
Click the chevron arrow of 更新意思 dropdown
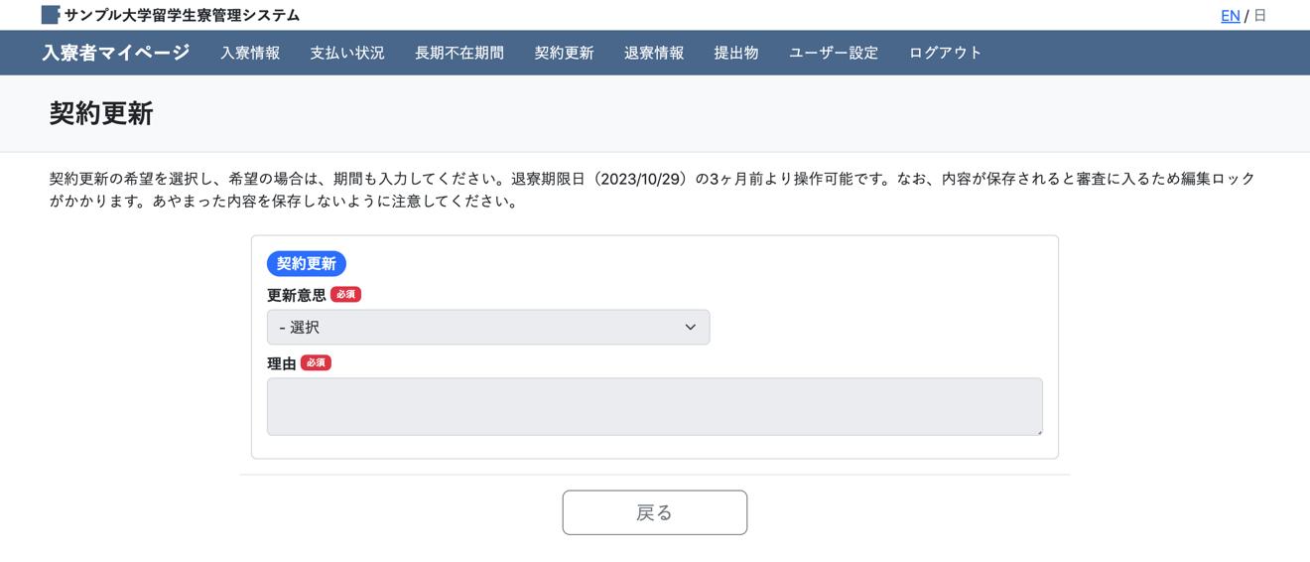tap(691, 328)
